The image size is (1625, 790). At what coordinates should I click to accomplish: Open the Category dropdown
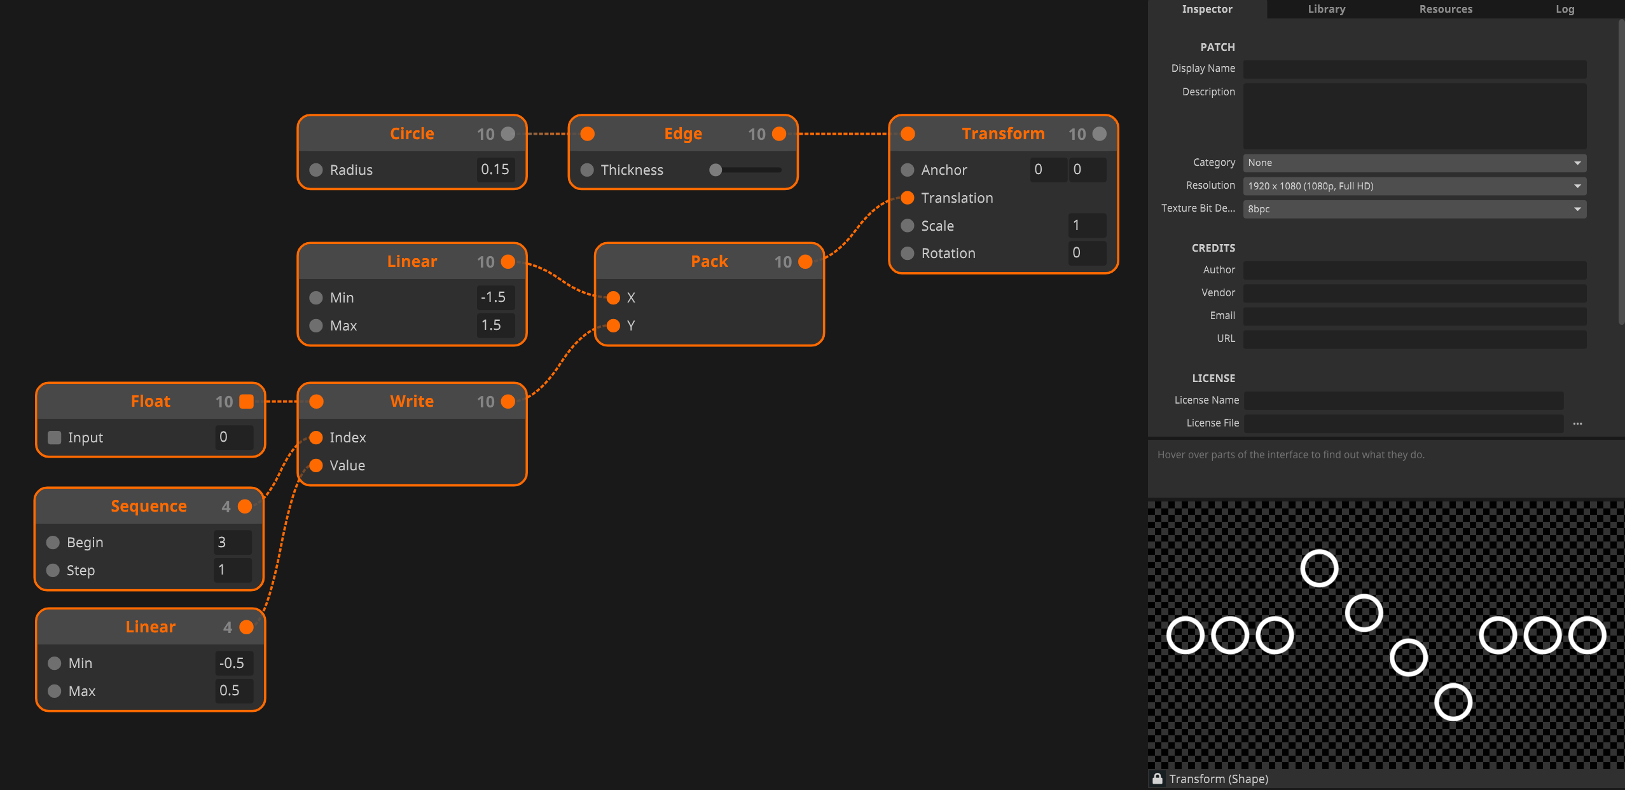coord(1414,163)
